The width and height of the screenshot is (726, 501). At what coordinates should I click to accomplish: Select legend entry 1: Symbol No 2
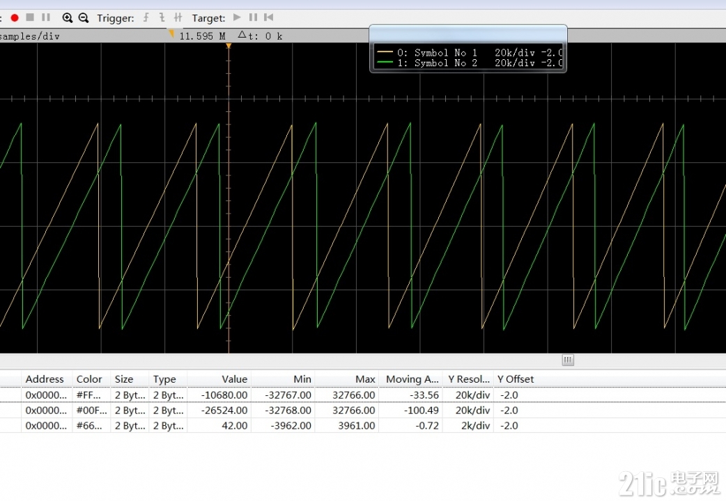(x=470, y=63)
